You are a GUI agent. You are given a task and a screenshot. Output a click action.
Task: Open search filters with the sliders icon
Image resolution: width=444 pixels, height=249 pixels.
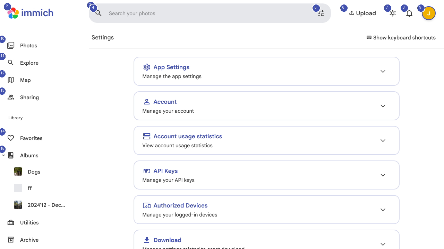pos(321,13)
